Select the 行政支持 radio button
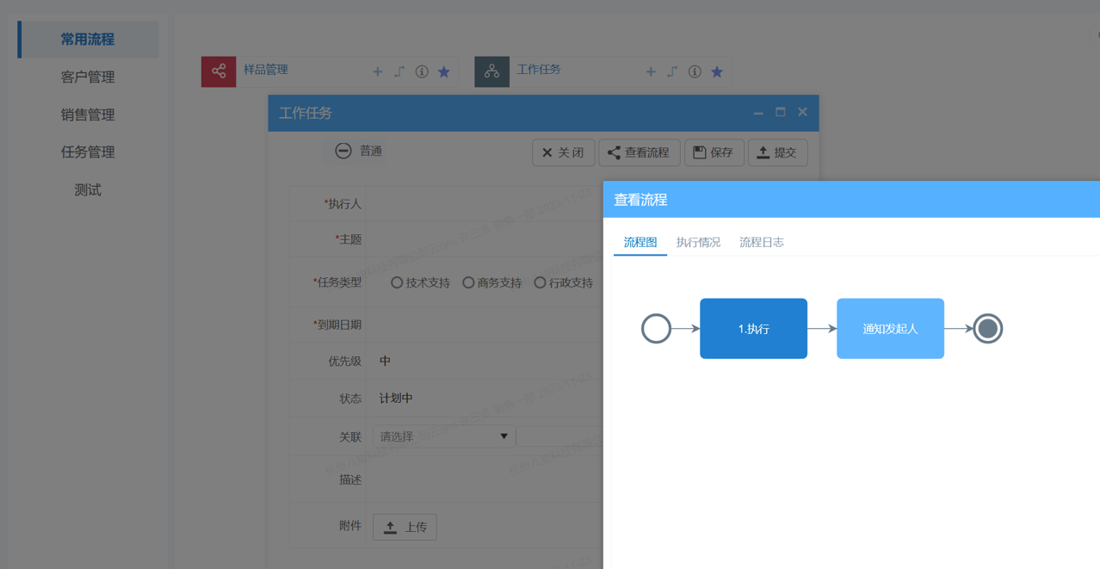The height and width of the screenshot is (569, 1100). point(540,281)
